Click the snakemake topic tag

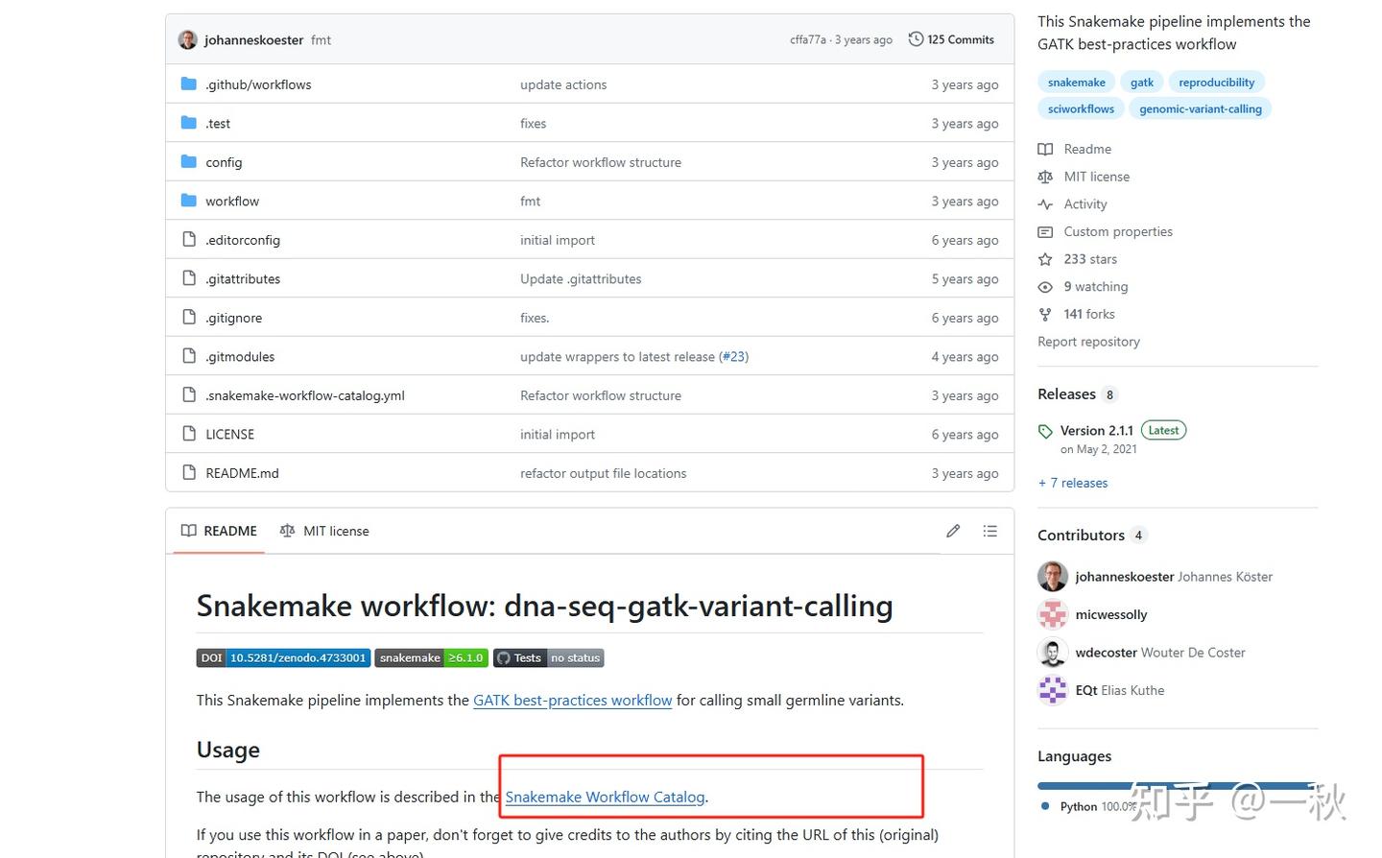tap(1076, 83)
